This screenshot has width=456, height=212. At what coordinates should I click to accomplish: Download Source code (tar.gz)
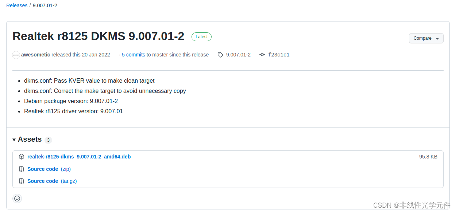pyautogui.click(x=52, y=181)
